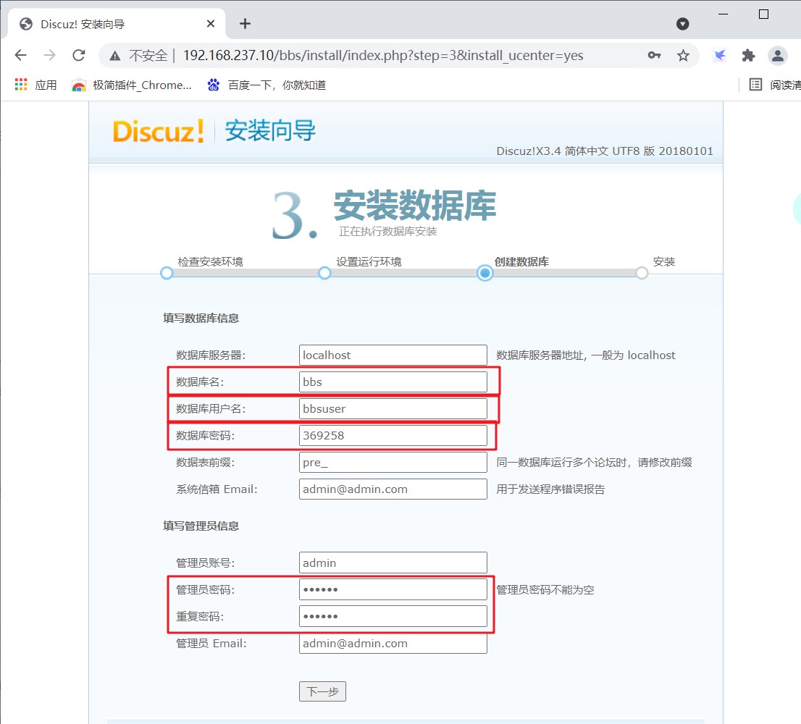This screenshot has height=724, width=801.
Task: Click the 设置运行环境 step marker
Action: pos(324,273)
